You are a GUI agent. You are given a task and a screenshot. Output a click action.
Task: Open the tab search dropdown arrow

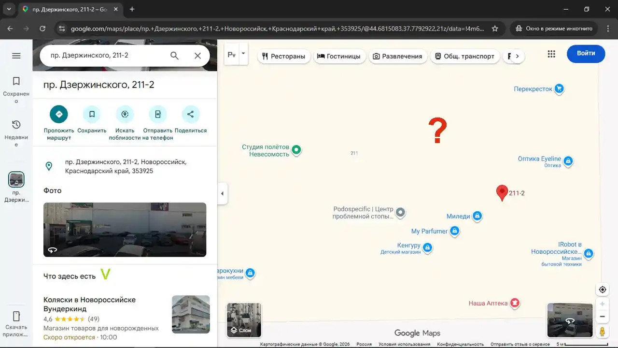click(9, 9)
